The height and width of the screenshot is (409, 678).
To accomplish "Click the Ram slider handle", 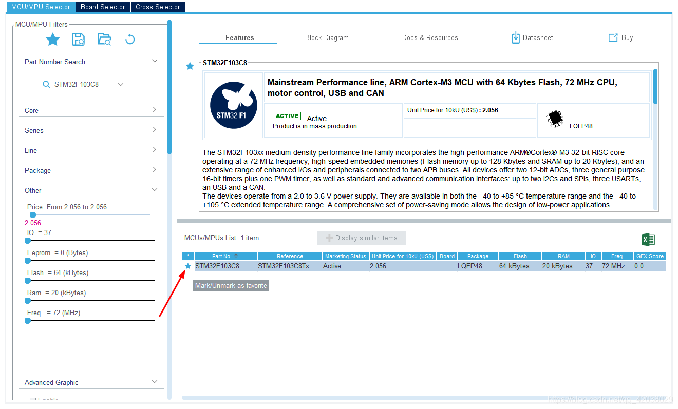I will [28, 300].
